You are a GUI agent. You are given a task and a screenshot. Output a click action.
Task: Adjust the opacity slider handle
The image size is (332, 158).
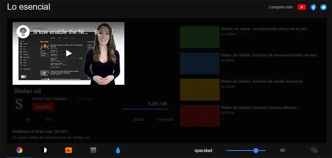click(256, 150)
